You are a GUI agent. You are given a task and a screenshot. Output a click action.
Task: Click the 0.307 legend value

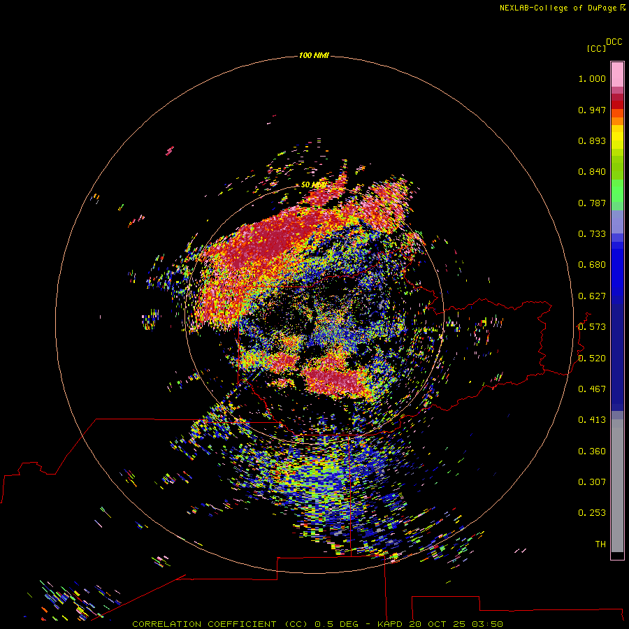pos(592,482)
